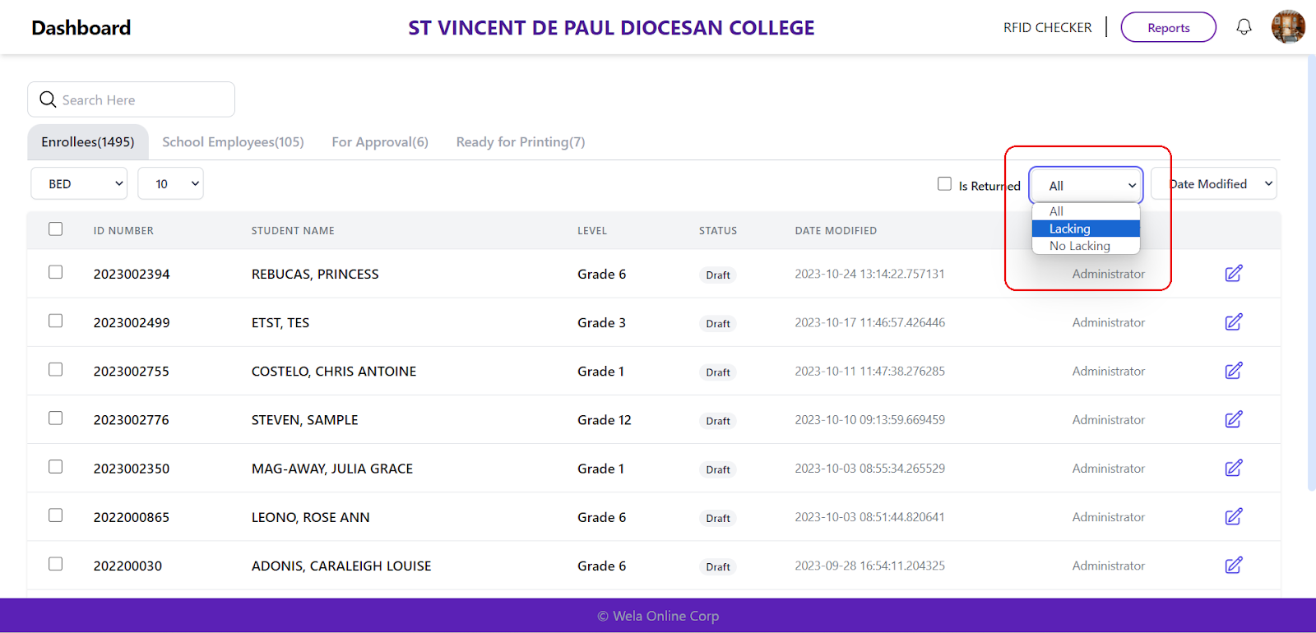Viewport: 1316px width, 633px height.
Task: Expand the rows-per-page dropdown showing 10
Action: pyautogui.click(x=170, y=184)
